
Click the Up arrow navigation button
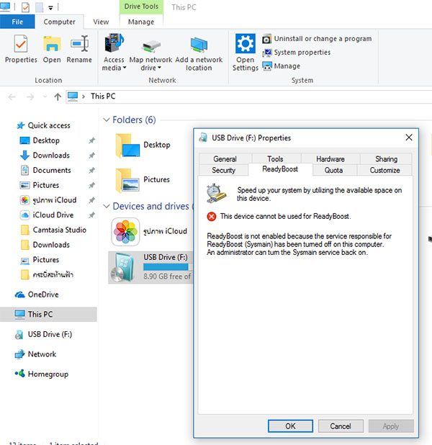(x=58, y=96)
